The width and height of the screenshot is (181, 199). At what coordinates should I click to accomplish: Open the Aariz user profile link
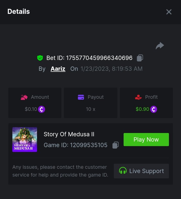[58, 69]
